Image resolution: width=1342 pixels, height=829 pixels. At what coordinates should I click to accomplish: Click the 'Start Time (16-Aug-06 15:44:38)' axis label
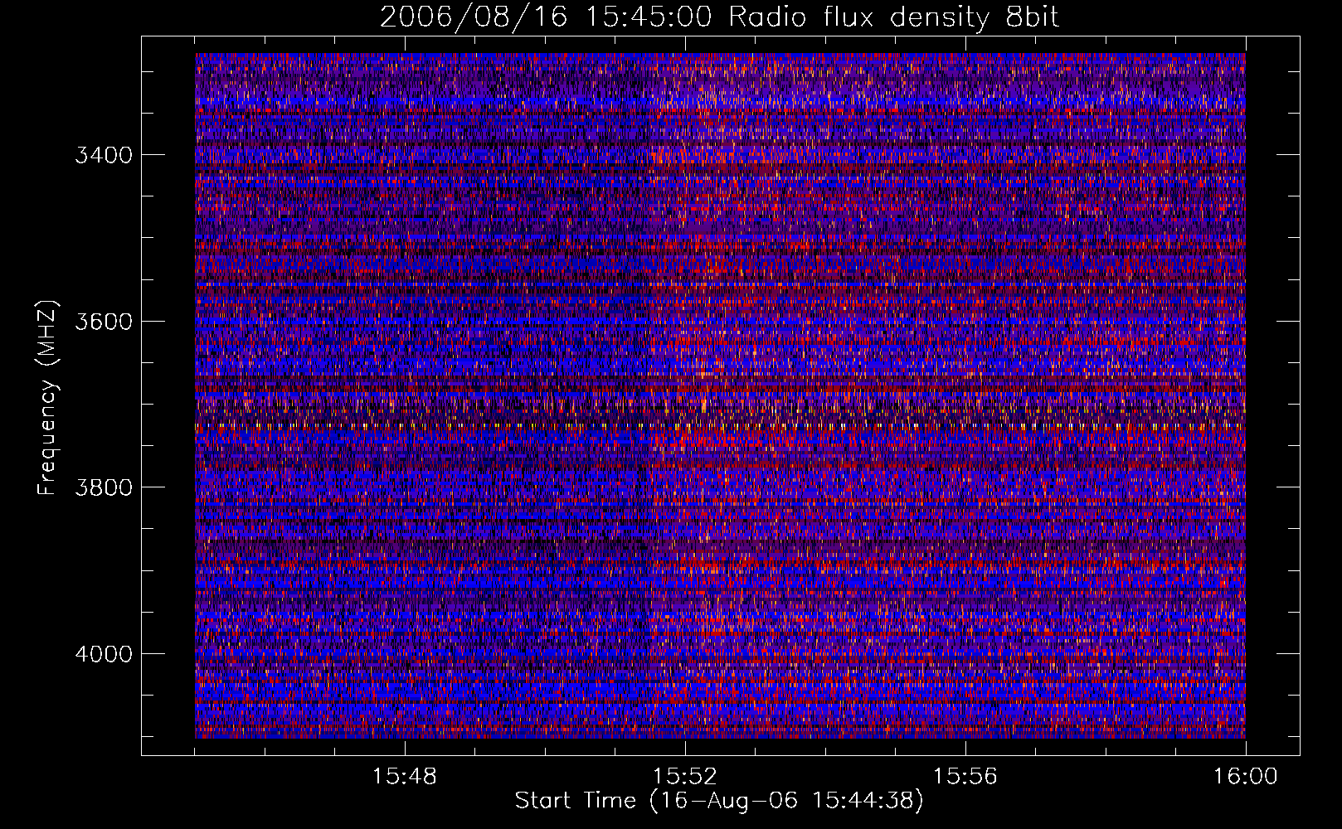point(719,801)
